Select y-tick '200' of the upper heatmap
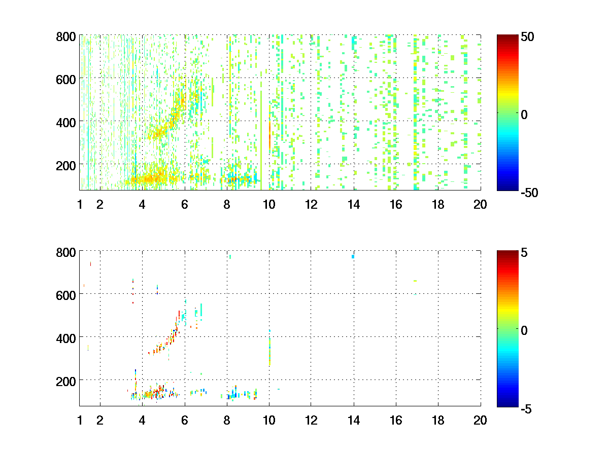Image resolution: width=609 pixels, height=456 pixels. (66, 165)
